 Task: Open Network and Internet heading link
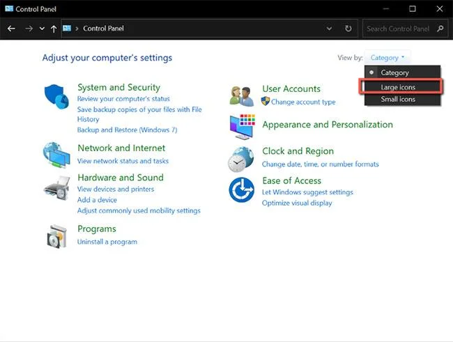[x=121, y=148]
